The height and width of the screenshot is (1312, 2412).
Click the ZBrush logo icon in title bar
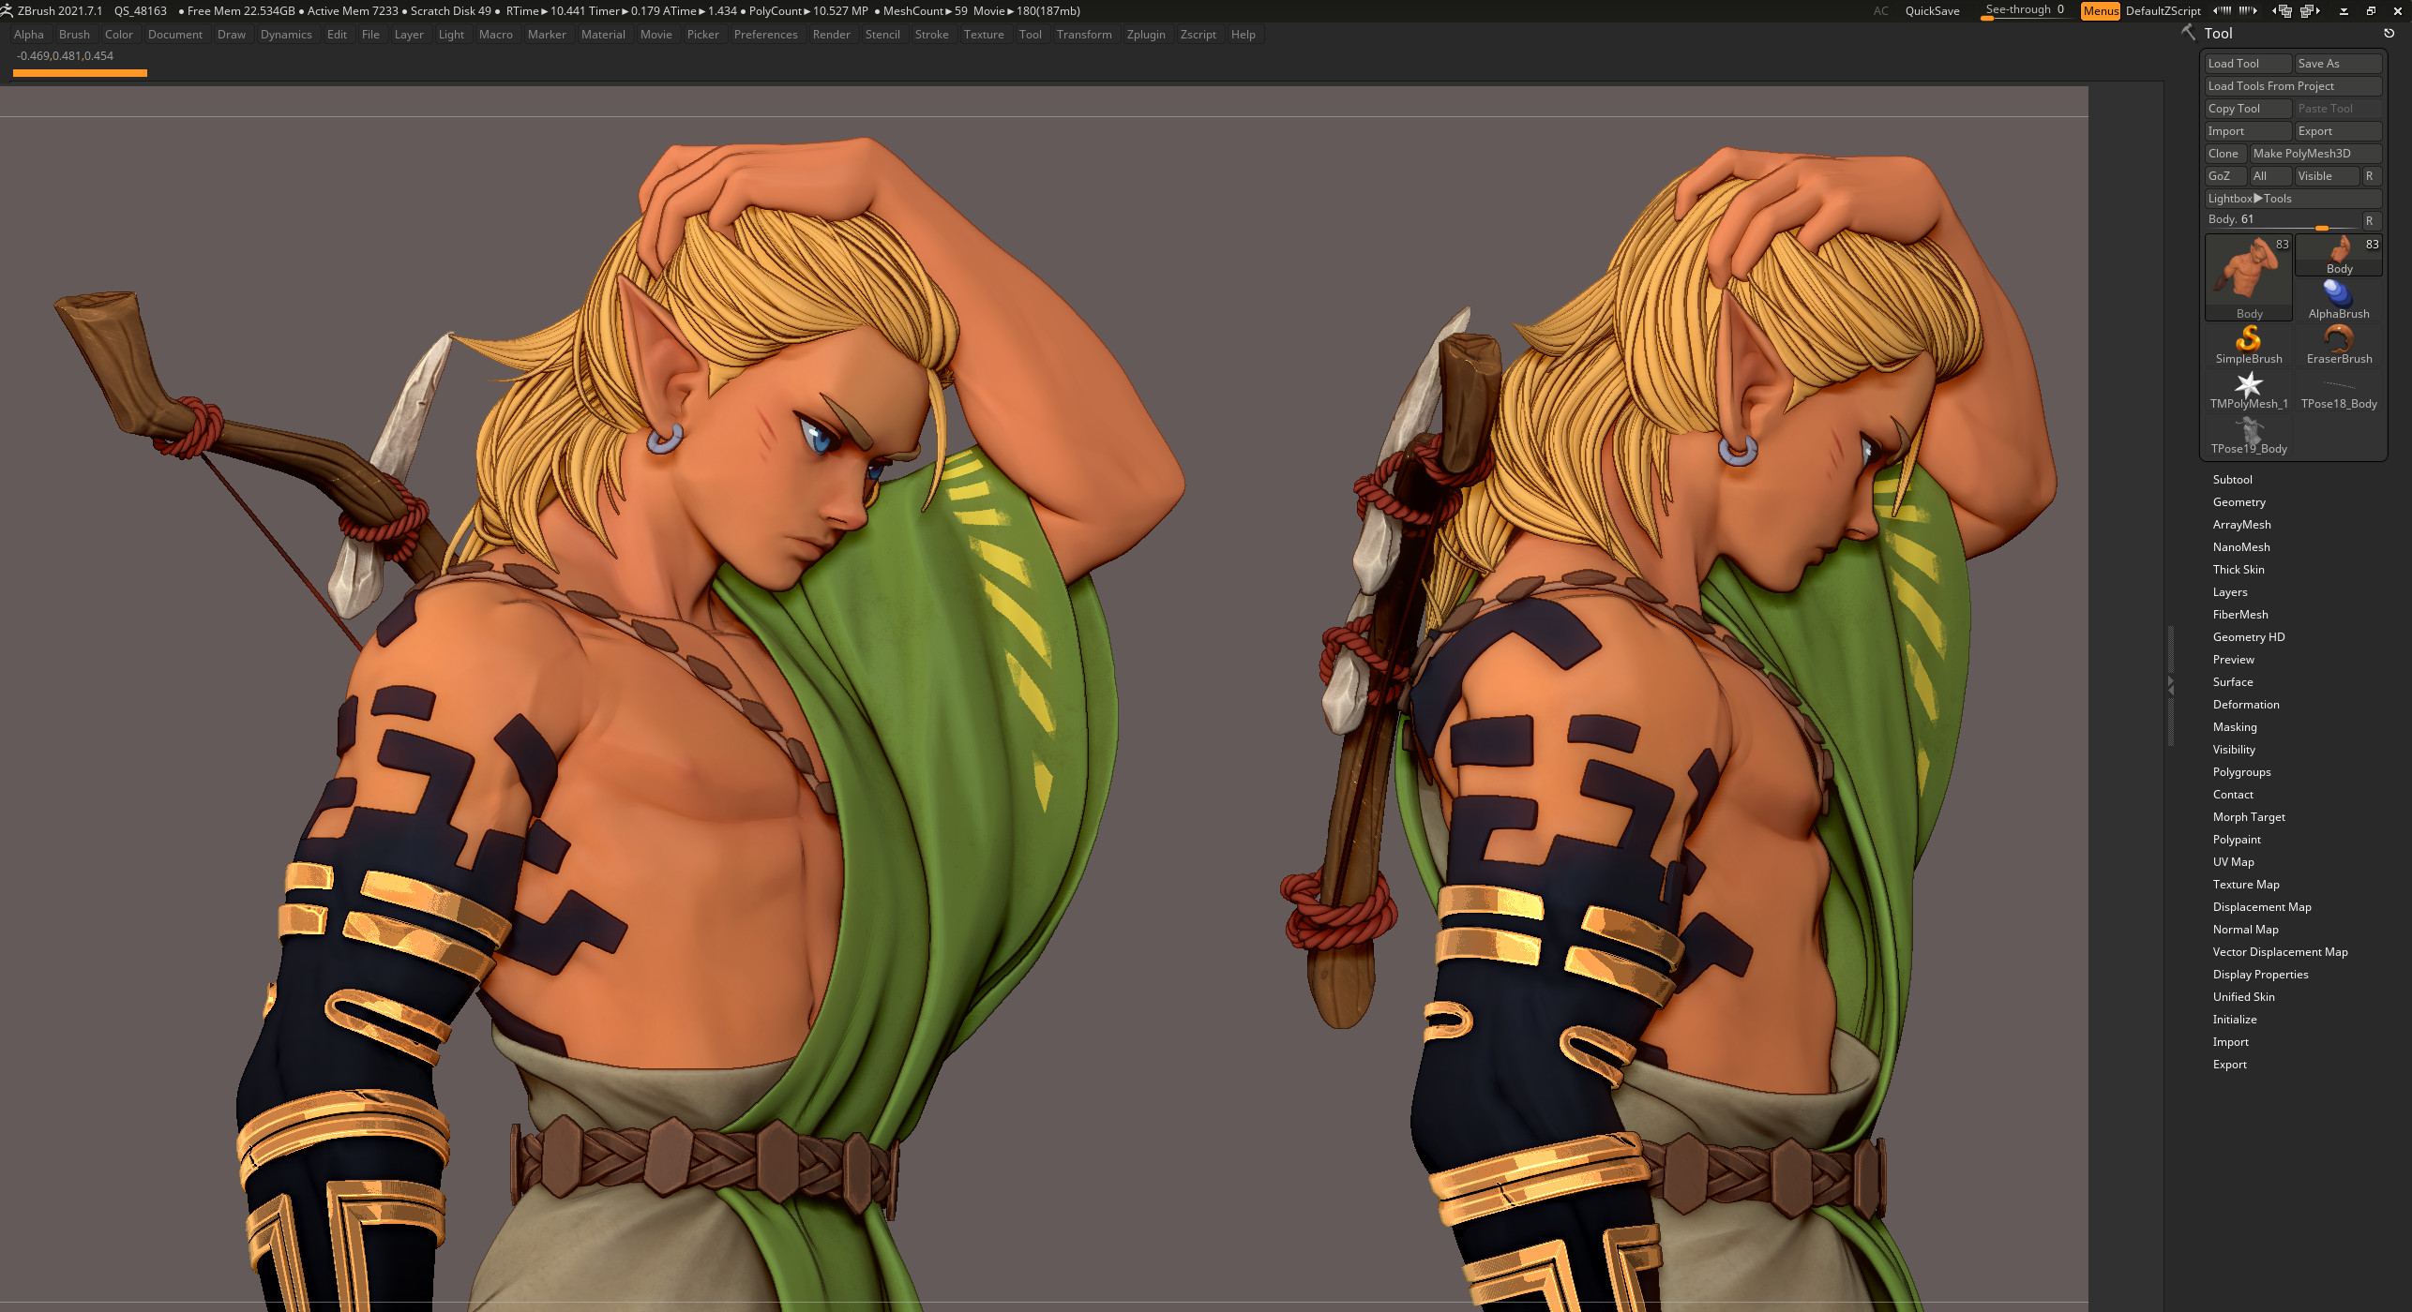8,10
